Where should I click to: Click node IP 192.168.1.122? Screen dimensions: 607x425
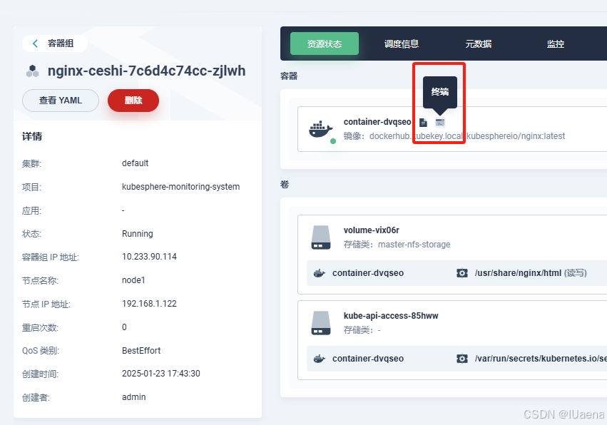tap(149, 304)
